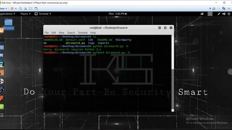Select workspace 1 indicator

pos(210,14)
